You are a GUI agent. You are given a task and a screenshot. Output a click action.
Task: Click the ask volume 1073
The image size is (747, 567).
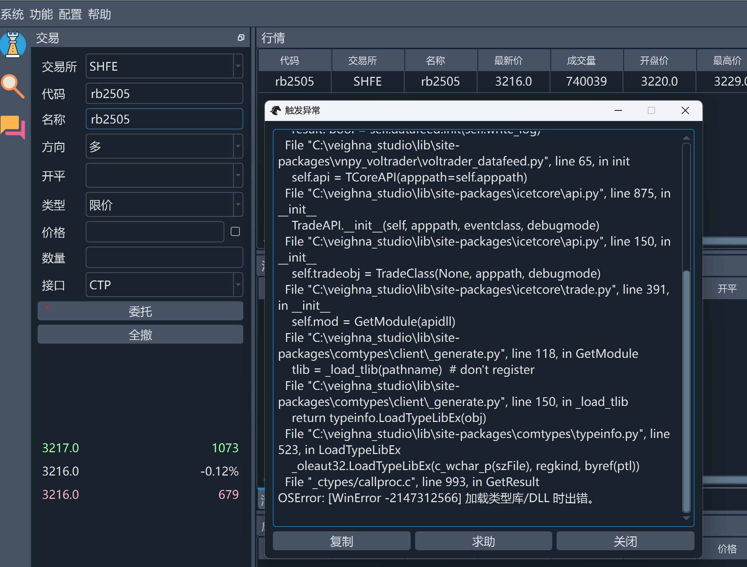click(225, 448)
